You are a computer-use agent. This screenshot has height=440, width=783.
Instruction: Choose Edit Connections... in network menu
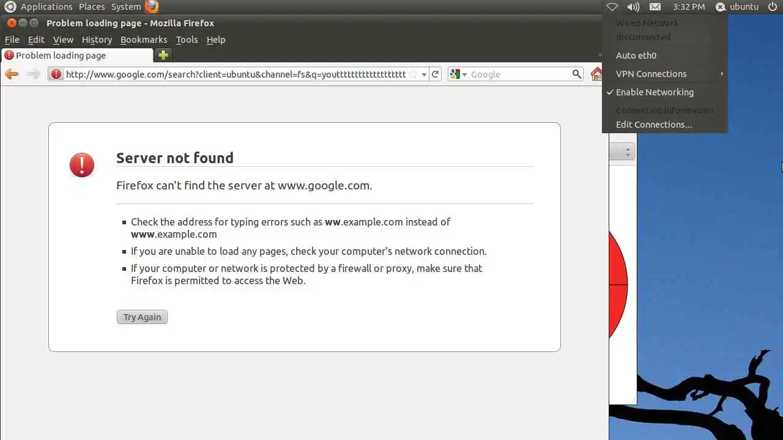pyautogui.click(x=665, y=125)
